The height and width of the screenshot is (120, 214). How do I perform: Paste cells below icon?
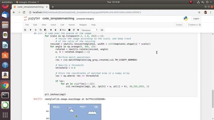pyautogui.click(x=45, y=30)
